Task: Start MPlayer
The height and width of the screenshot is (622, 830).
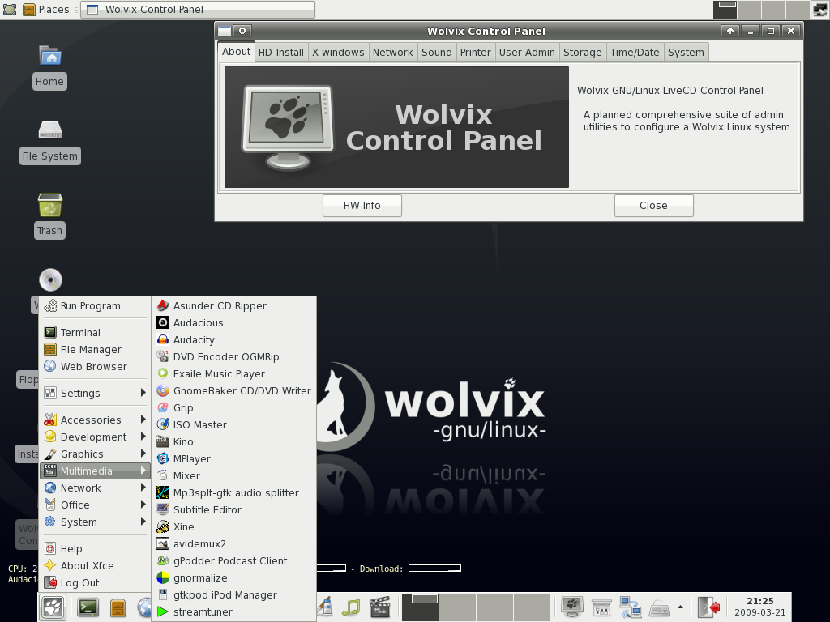Action: (233, 458)
